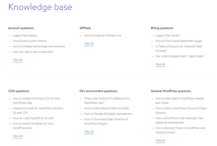Click arrow icon next to Multiple Credit Cards article
The image size is (217, 146).
152,56
